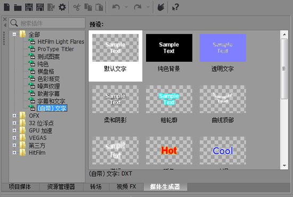Select 噪声纹理 generator in tree
293x197 pixels.
48,86
